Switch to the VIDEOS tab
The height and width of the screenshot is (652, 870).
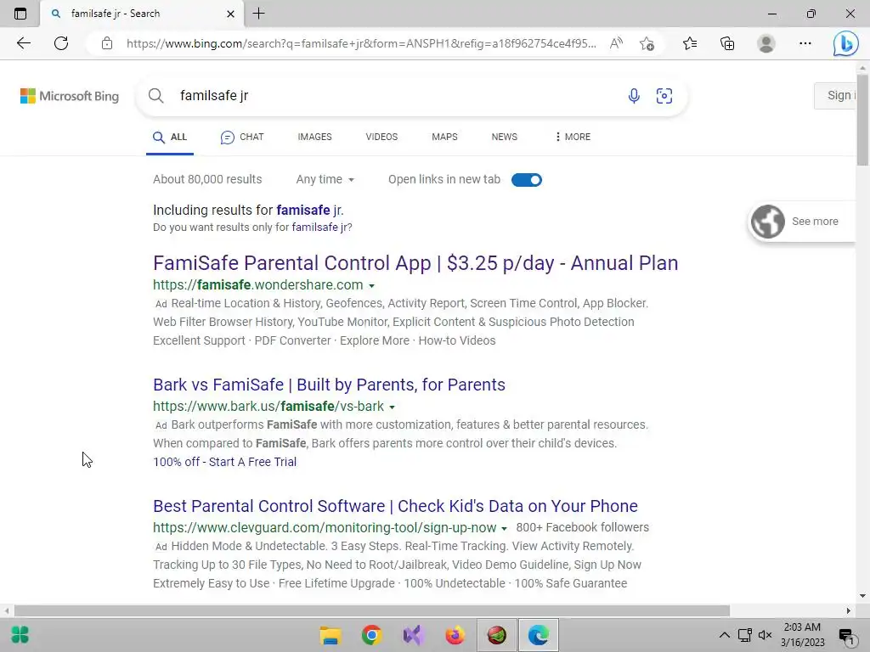tap(381, 137)
